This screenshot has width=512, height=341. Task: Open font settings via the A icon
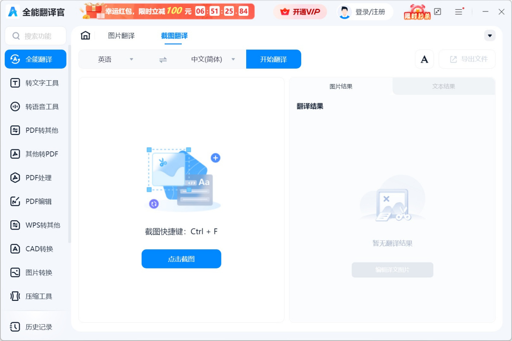click(424, 59)
